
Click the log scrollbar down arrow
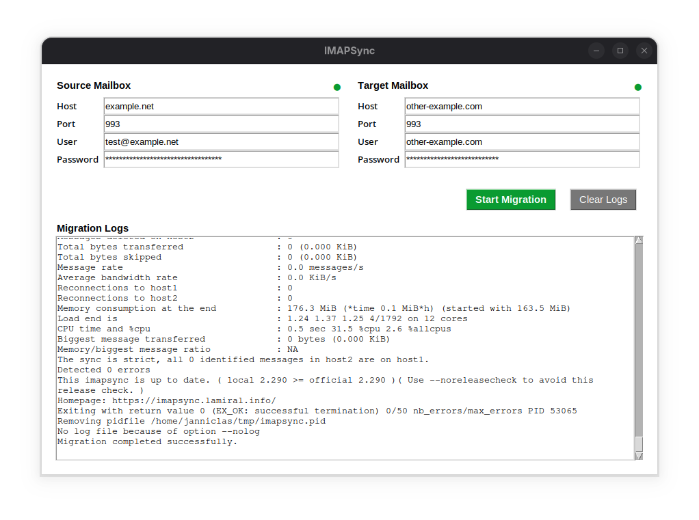point(639,456)
